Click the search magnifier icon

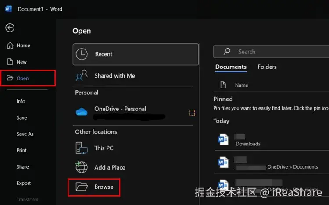point(227,51)
